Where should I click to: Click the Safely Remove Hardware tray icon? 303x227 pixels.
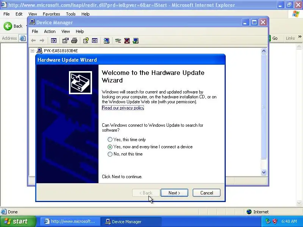(x=268, y=221)
